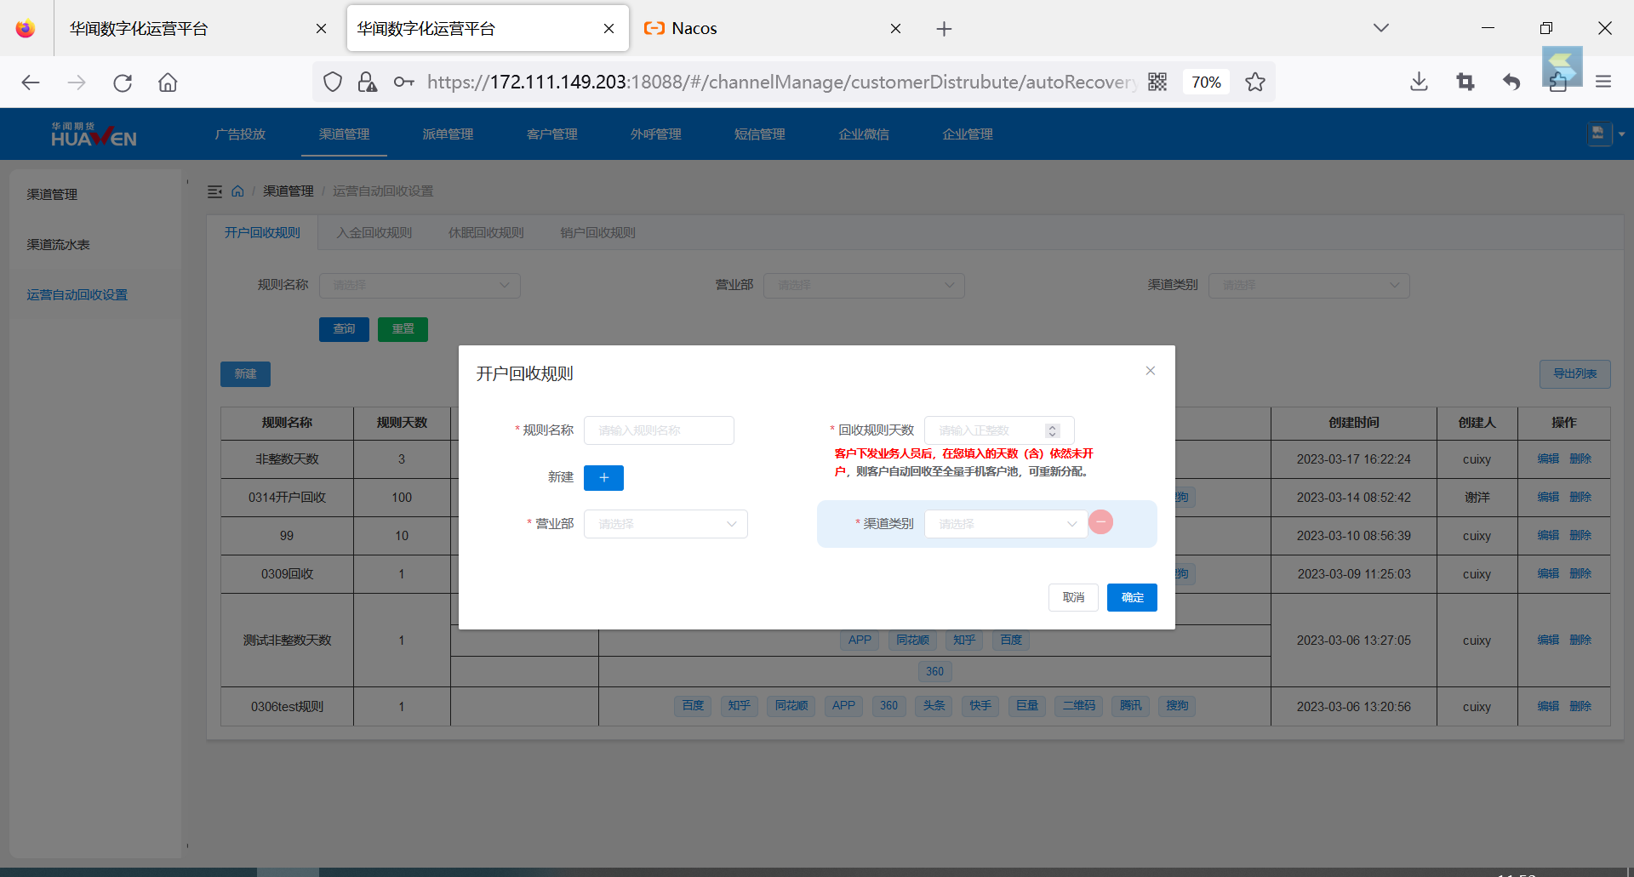Click the blue 查询 button
The height and width of the screenshot is (877, 1634).
(344, 329)
